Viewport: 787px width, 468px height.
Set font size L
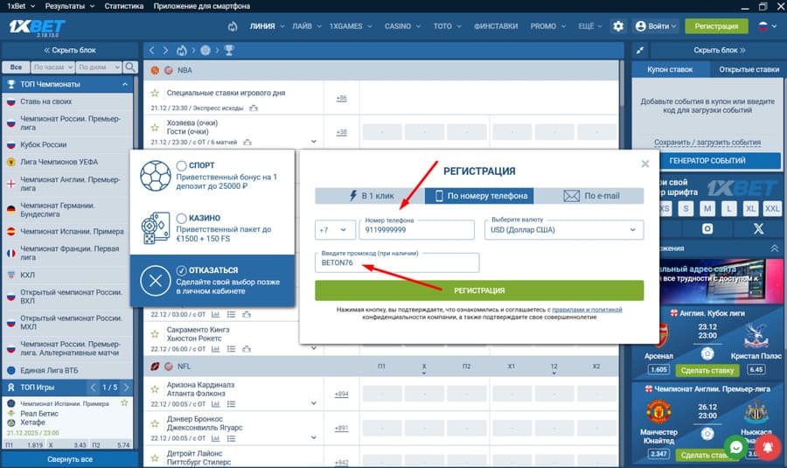click(x=728, y=208)
